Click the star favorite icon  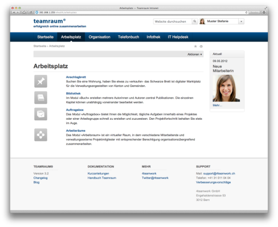[x=195, y=46]
